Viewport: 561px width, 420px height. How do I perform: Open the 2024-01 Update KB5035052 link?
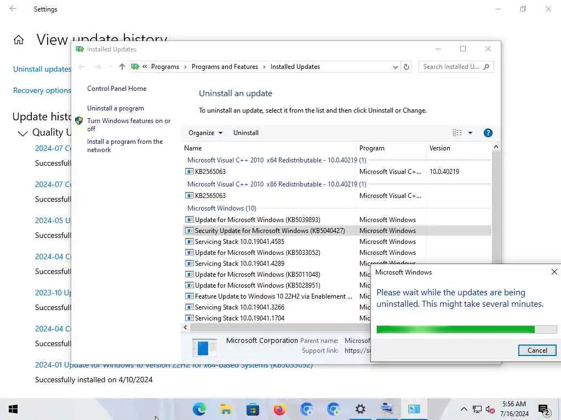click(x=174, y=365)
